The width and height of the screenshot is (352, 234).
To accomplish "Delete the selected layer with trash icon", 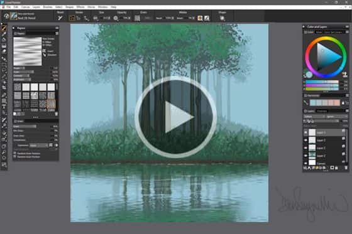I will 346,168.
